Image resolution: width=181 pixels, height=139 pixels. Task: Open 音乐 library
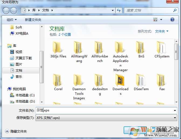pos(16,76)
